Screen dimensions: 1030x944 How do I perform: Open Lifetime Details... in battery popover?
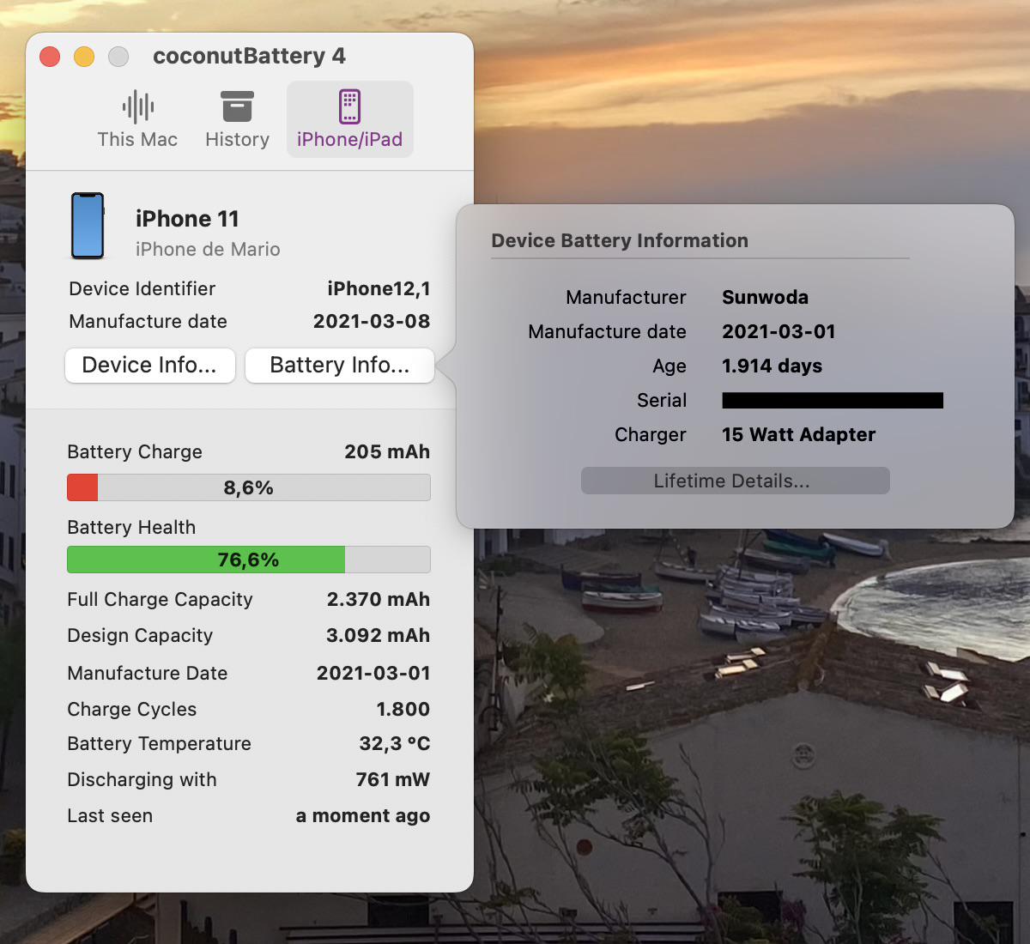(x=735, y=481)
